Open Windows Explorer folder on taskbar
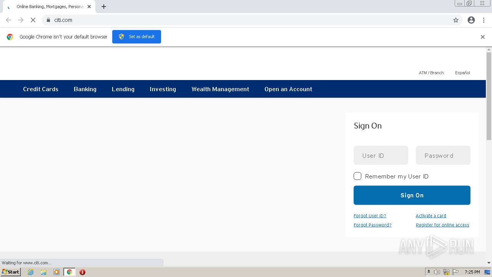 coord(43,272)
